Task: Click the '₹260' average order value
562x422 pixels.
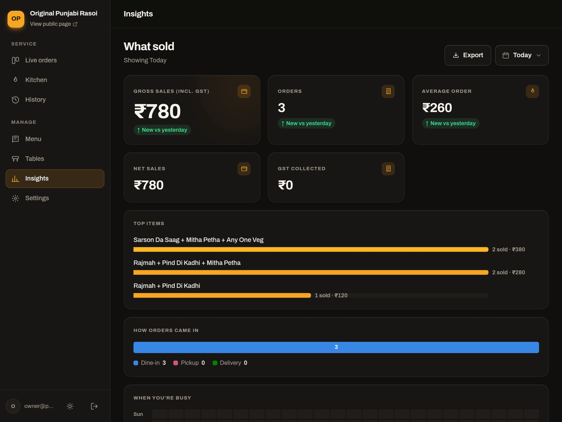Action: tap(437, 108)
